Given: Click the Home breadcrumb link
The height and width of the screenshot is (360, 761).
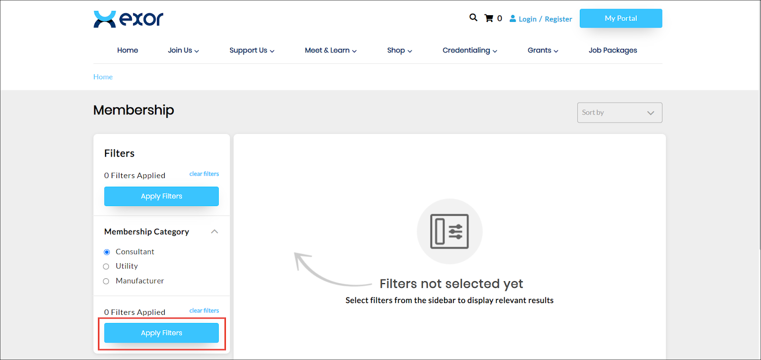Looking at the screenshot, I should point(103,77).
